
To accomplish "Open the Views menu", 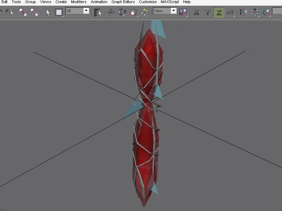I will 45,2.
